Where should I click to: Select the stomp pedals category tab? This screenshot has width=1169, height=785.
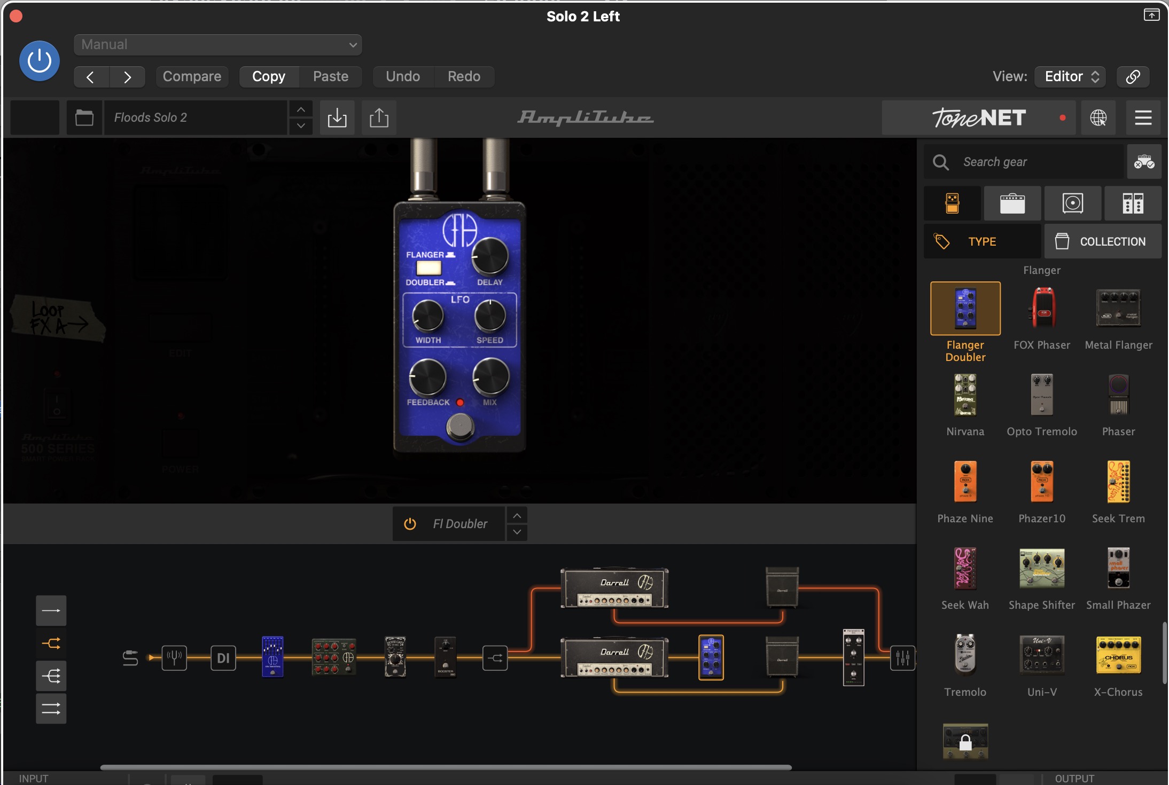click(x=952, y=203)
